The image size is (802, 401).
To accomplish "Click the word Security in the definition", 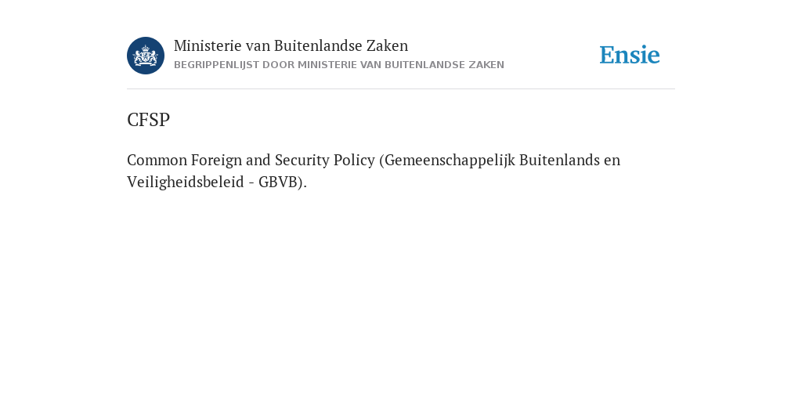I will click(302, 160).
